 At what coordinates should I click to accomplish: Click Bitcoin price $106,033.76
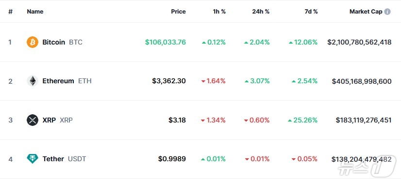pyautogui.click(x=166, y=42)
